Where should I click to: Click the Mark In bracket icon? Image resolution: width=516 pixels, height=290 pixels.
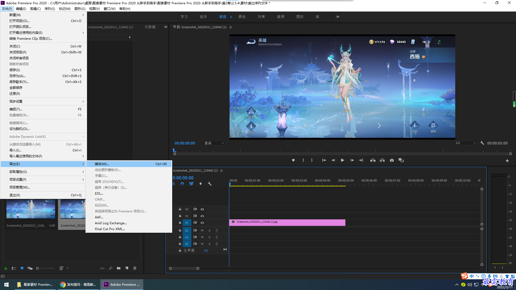pyautogui.click(x=303, y=160)
